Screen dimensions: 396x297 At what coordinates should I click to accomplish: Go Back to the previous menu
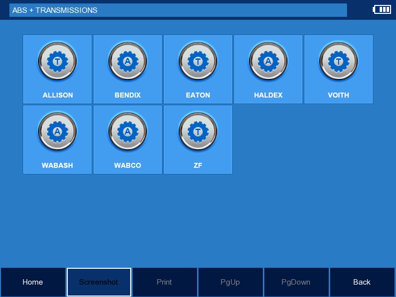(362, 282)
